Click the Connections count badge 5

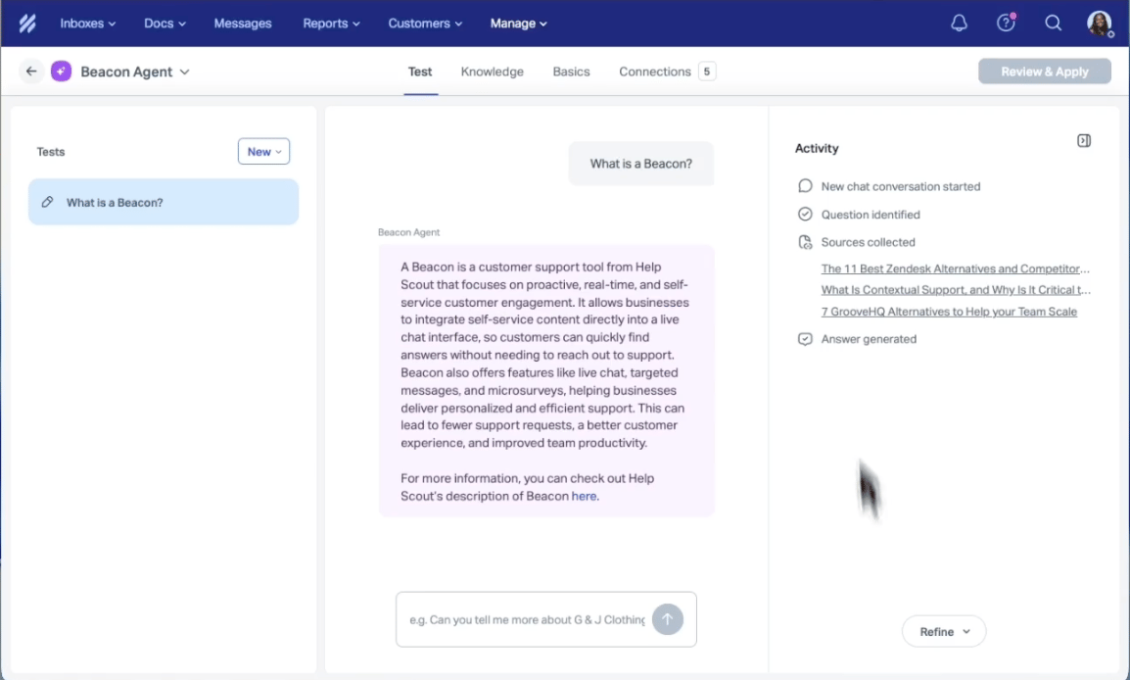[x=706, y=72]
